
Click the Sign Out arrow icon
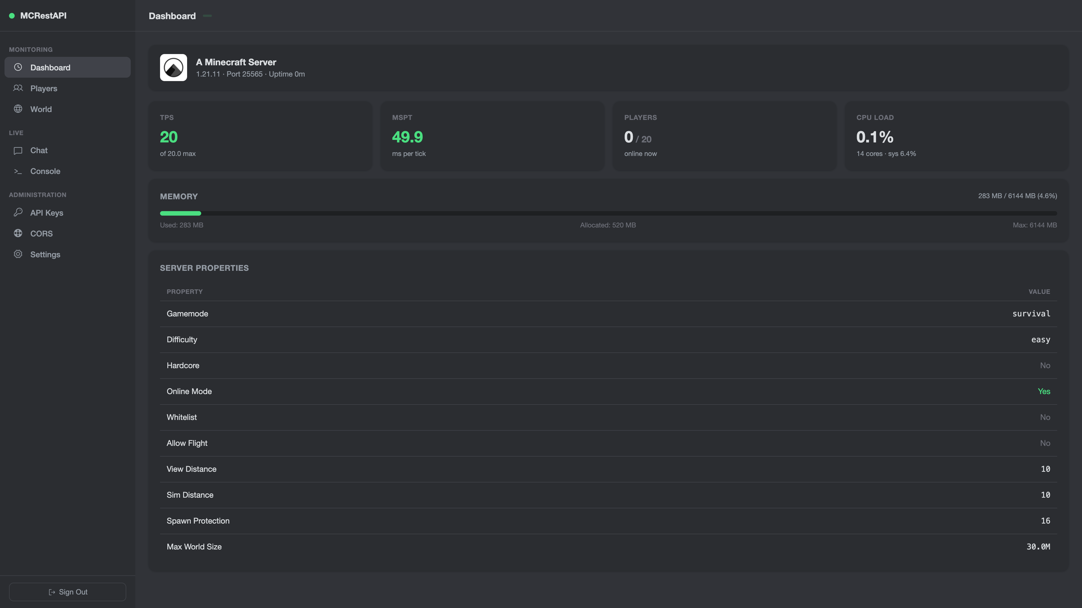(52, 592)
